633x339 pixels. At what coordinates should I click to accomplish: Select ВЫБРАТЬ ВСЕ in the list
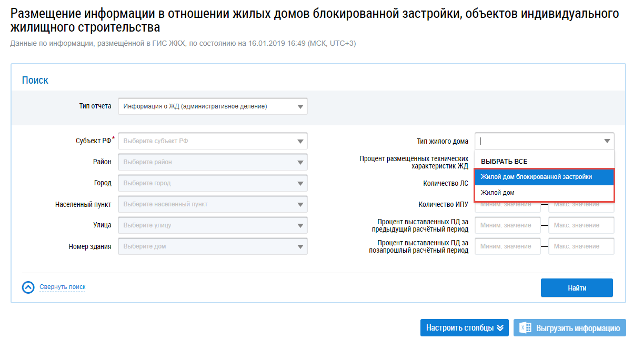pos(504,162)
